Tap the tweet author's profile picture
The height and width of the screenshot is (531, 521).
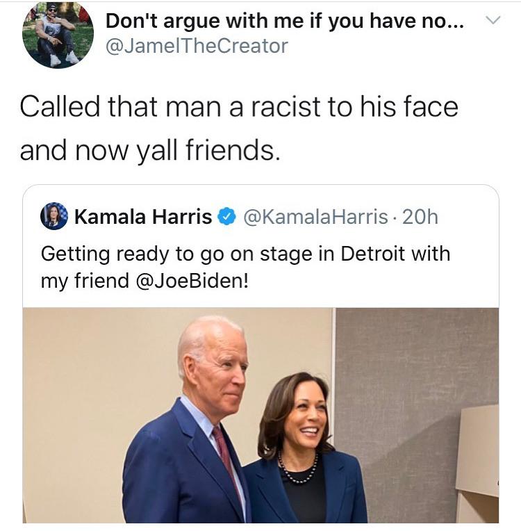point(58,34)
